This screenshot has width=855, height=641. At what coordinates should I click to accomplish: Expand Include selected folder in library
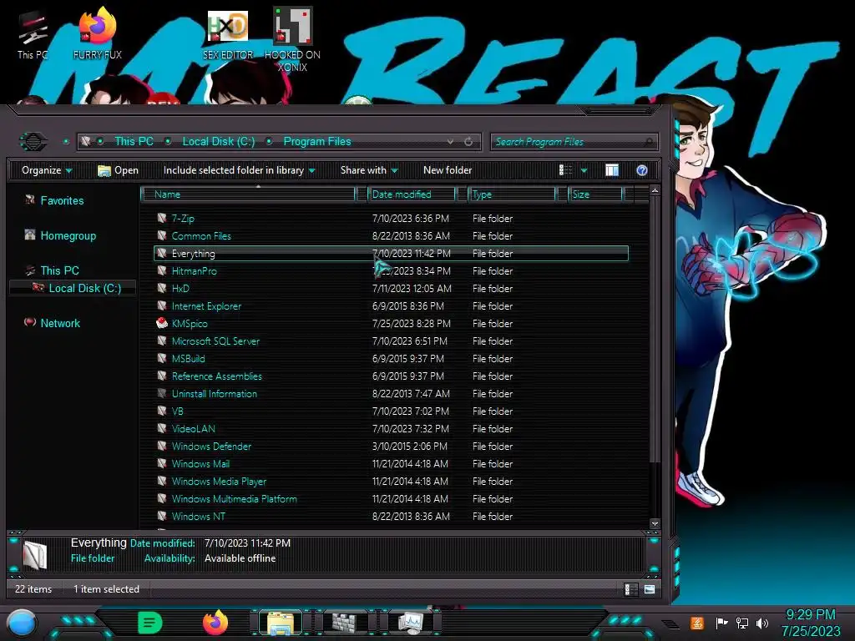tap(239, 170)
